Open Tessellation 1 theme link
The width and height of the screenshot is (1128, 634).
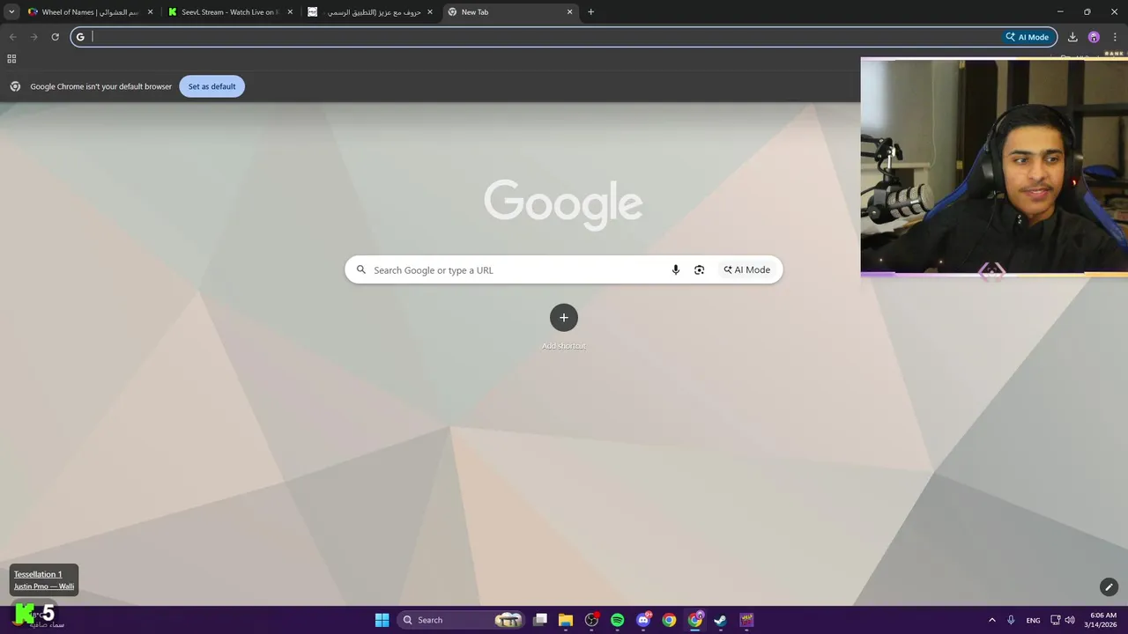click(38, 574)
